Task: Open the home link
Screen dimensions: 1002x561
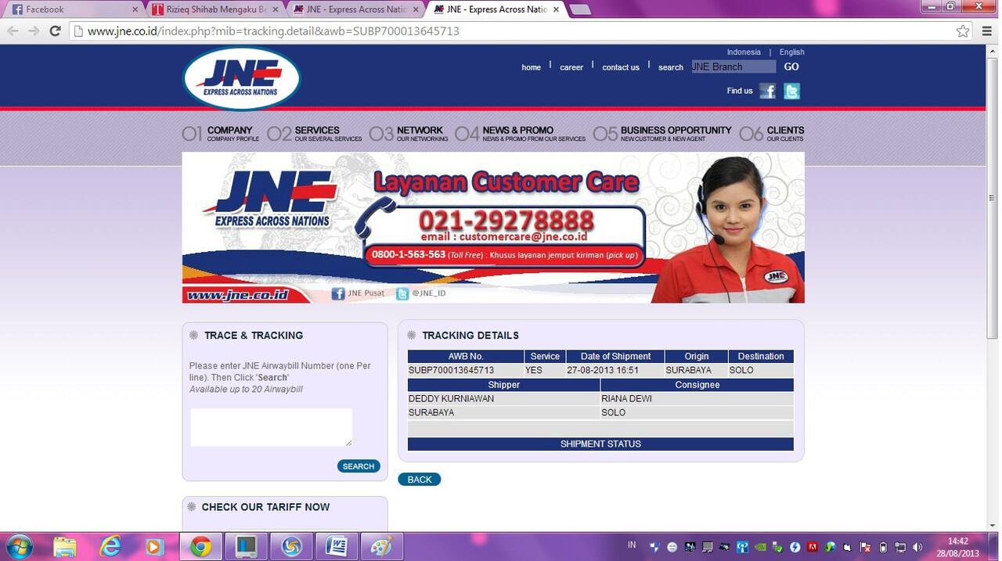Action: (x=531, y=67)
